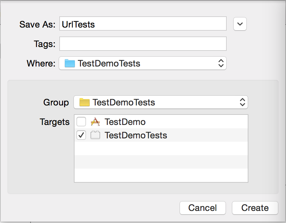Open the Where location dropdown

(142, 63)
